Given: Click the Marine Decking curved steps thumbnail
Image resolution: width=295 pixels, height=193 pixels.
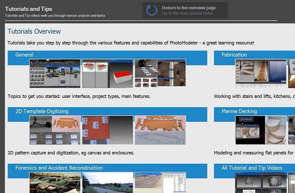Looking at the screenshot, I should click(x=261, y=130).
